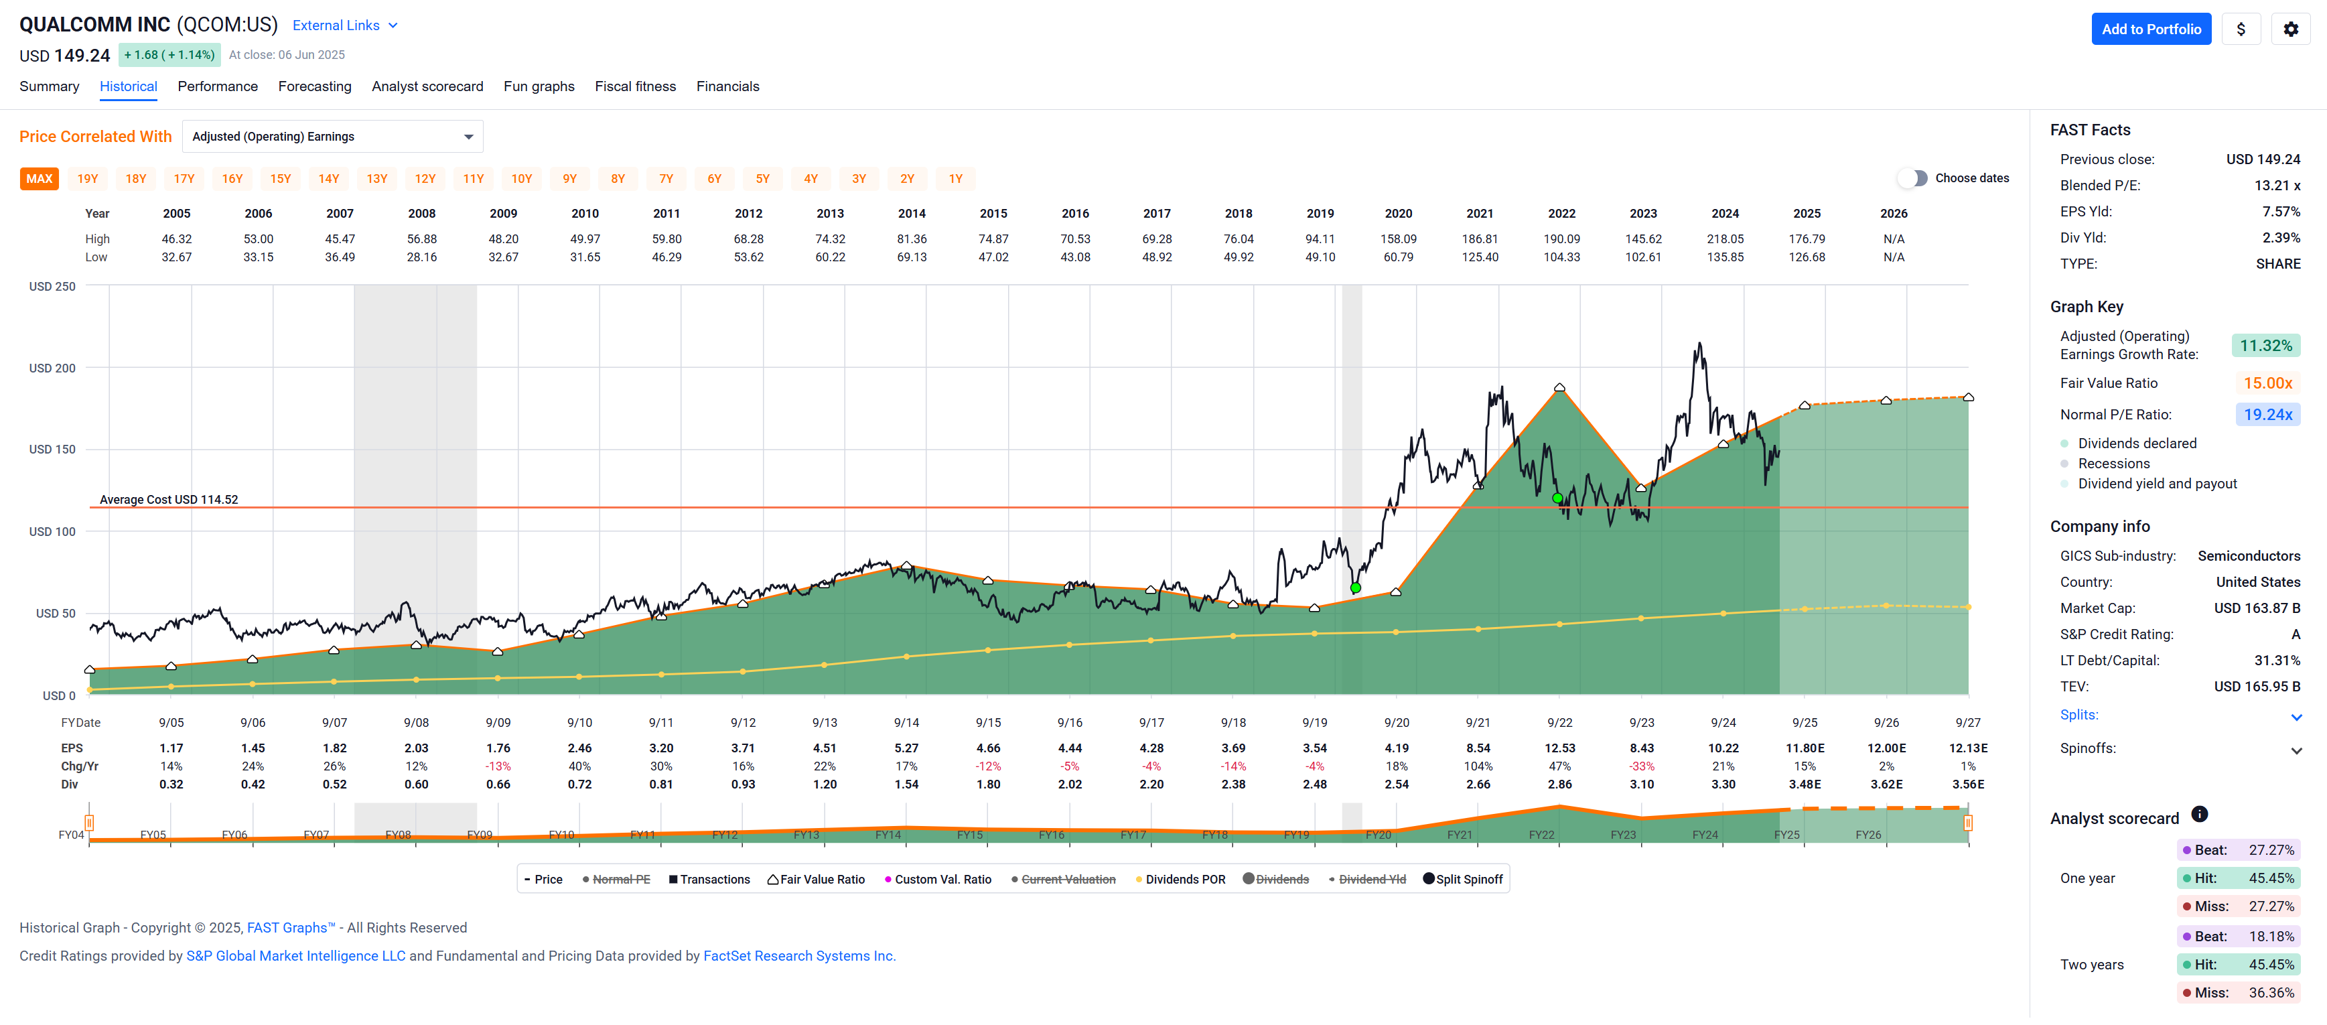This screenshot has height=1025, width=2327.
Task: Click the green dot transaction marker near 9/22
Action: (x=1557, y=498)
